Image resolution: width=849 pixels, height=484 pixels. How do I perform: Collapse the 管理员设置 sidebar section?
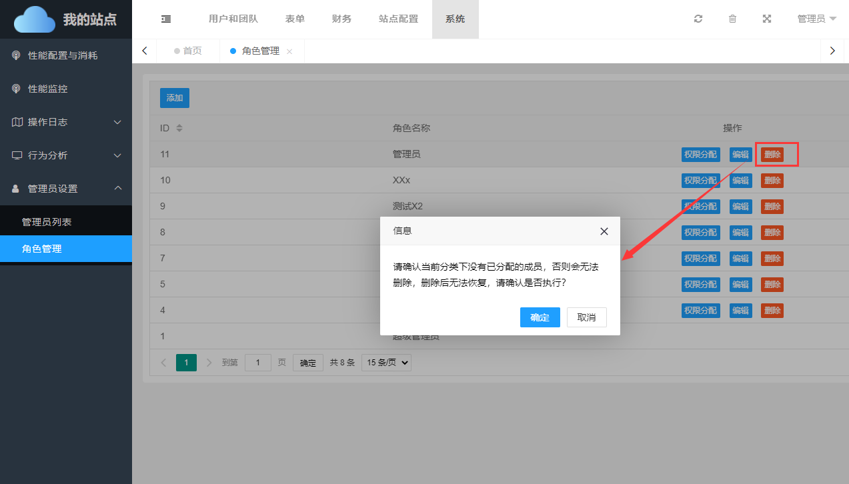coord(66,189)
